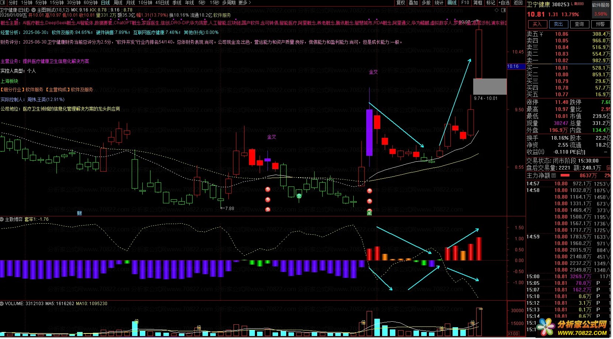Click the 7.88 low price label
Viewport: 613px width, 339px height.
pos(229,209)
